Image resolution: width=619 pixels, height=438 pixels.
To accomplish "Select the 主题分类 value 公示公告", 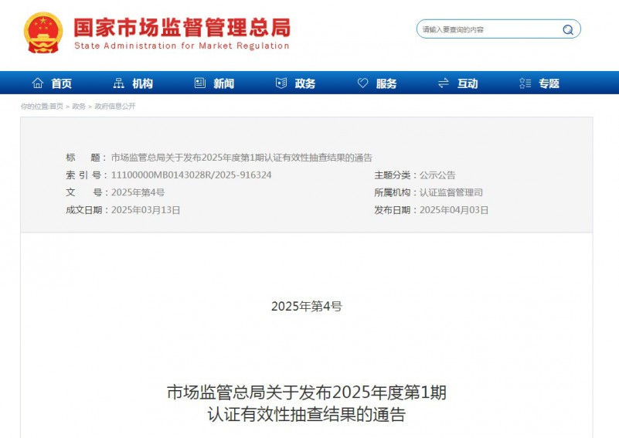I will point(437,175).
